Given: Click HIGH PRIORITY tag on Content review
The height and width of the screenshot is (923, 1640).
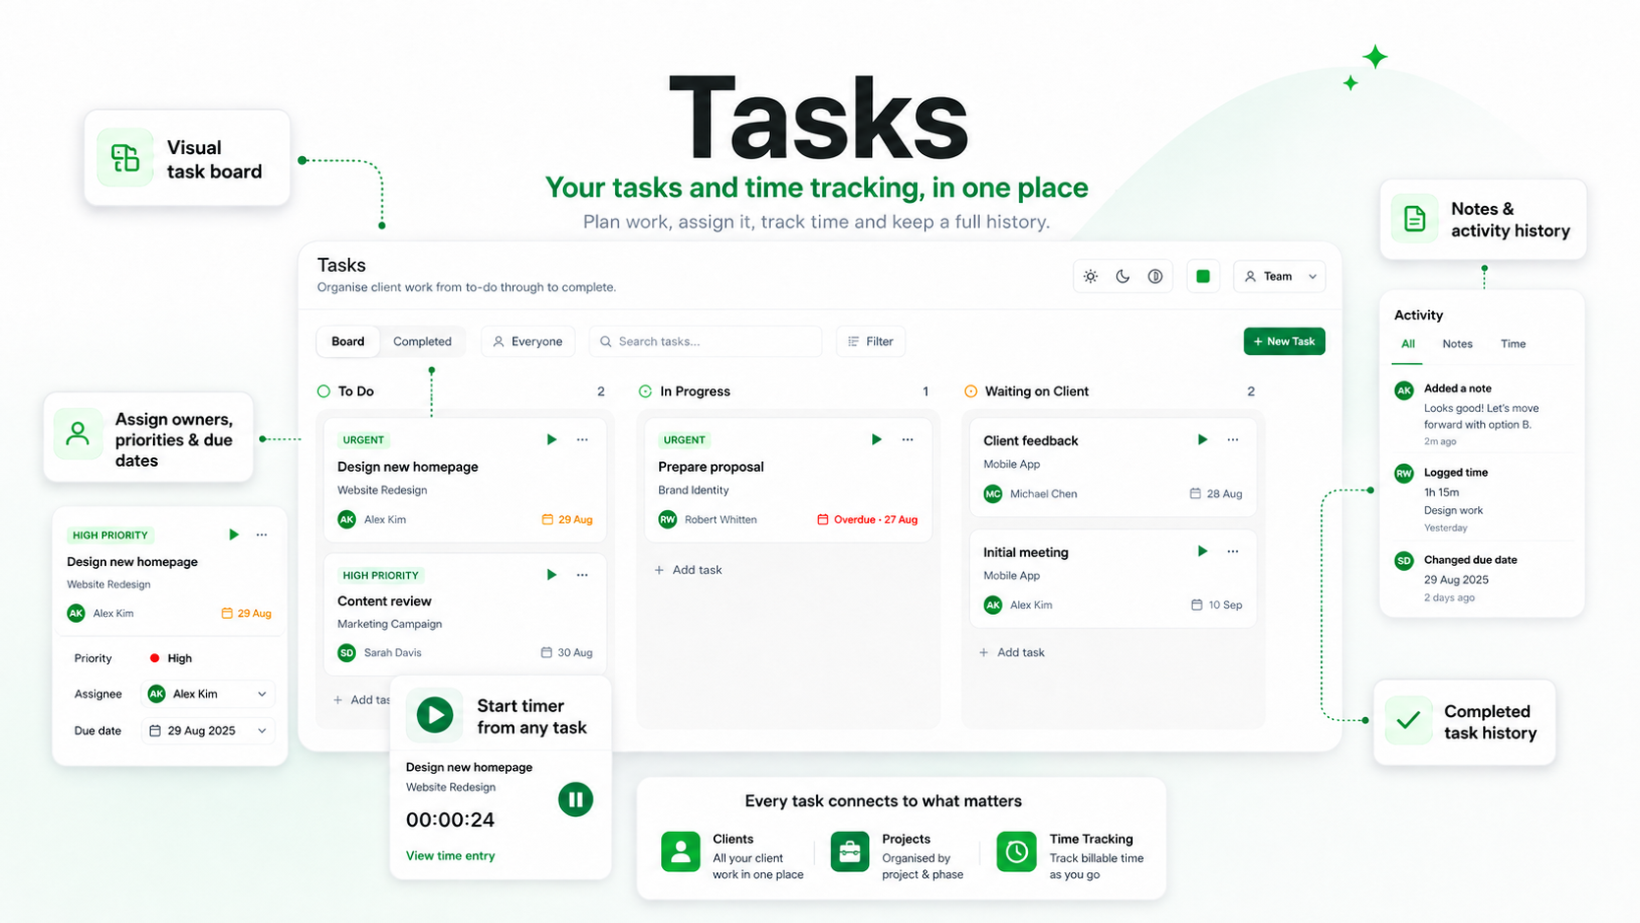Looking at the screenshot, I should [381, 576].
